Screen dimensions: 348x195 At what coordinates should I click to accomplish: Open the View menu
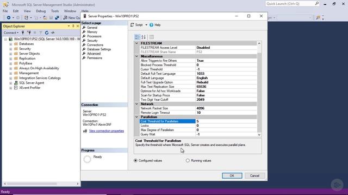coord(27,11)
